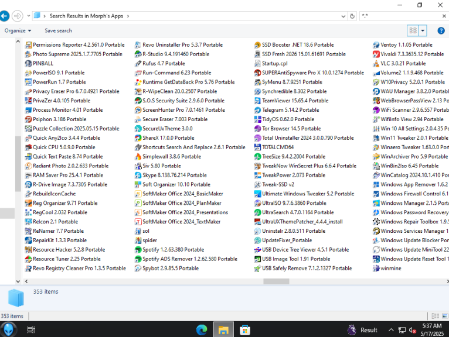The height and width of the screenshot is (337, 449).
Task: Click the Result taskbar item
Action: pyautogui.click(x=362, y=330)
